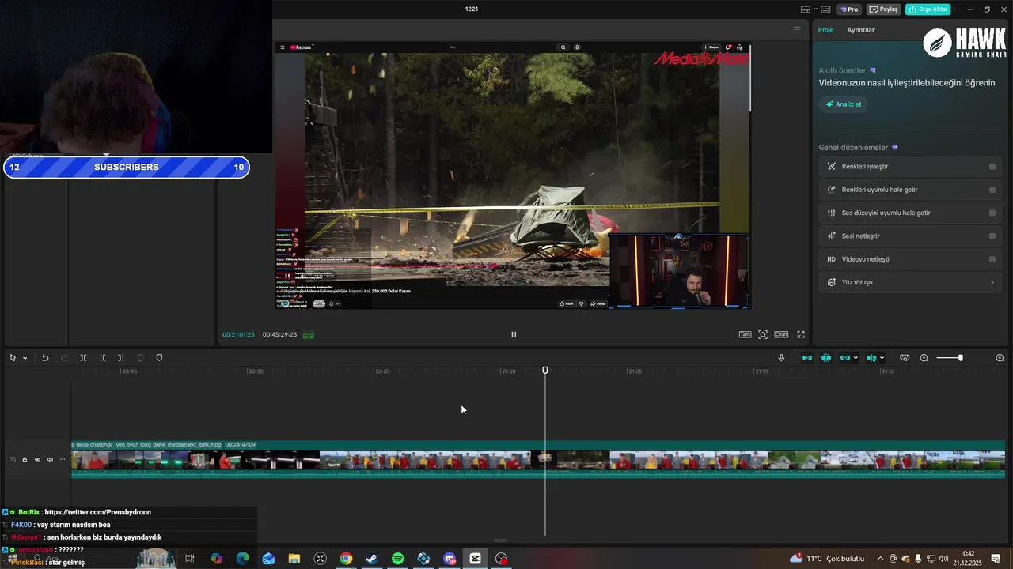The height and width of the screenshot is (569, 1013).
Task: Open File Explorer from the taskbar
Action: tap(294, 559)
